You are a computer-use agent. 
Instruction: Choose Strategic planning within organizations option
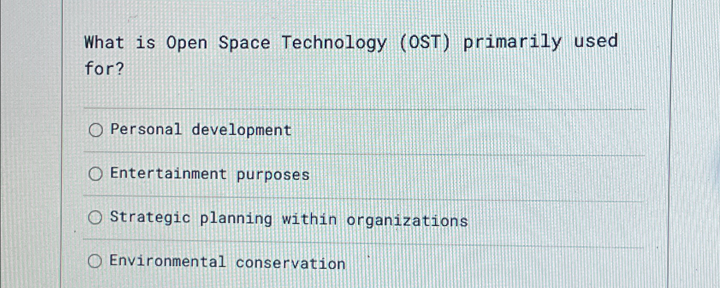[x=95, y=218]
